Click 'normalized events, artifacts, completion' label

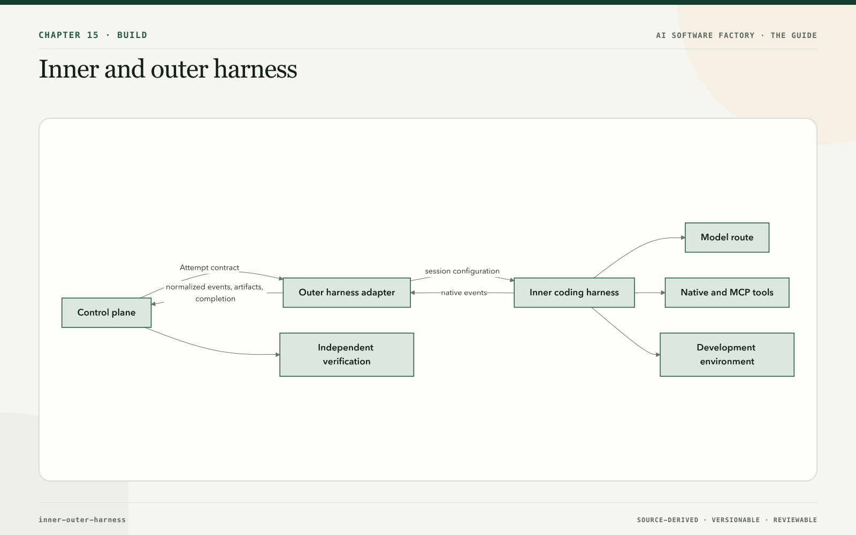pos(215,293)
